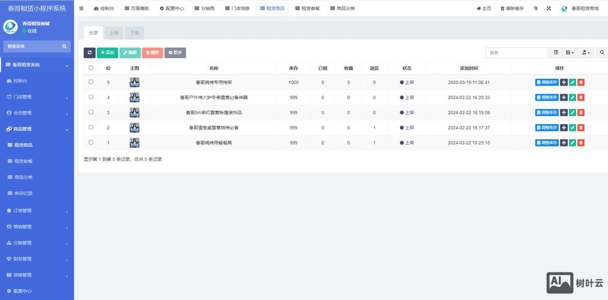The width and height of the screenshot is (608, 300).
Task: Click red delete icon for product ID 9
Action: click(581, 82)
